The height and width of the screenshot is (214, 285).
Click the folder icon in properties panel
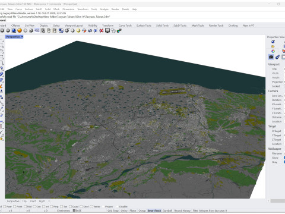pos(273,46)
